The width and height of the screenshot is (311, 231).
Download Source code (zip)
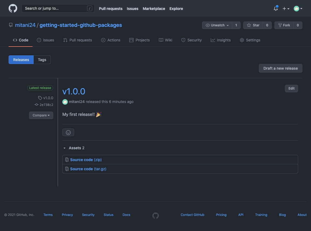pos(86,160)
